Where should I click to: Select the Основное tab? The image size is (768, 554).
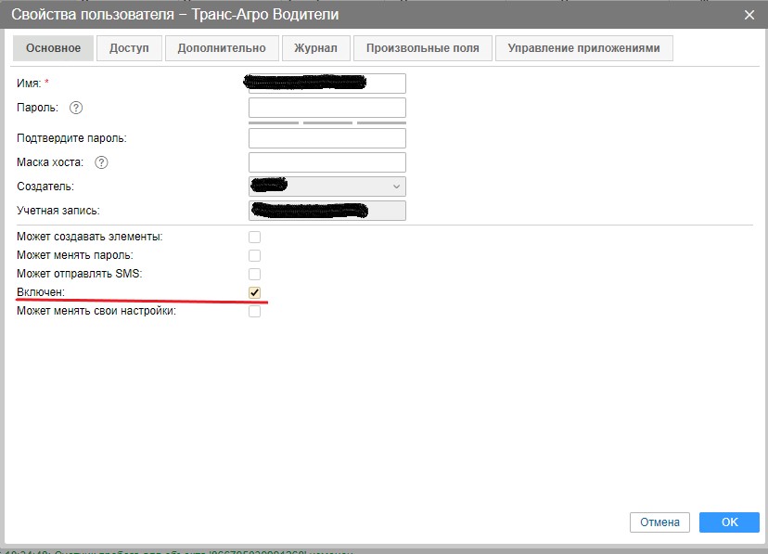tap(53, 48)
